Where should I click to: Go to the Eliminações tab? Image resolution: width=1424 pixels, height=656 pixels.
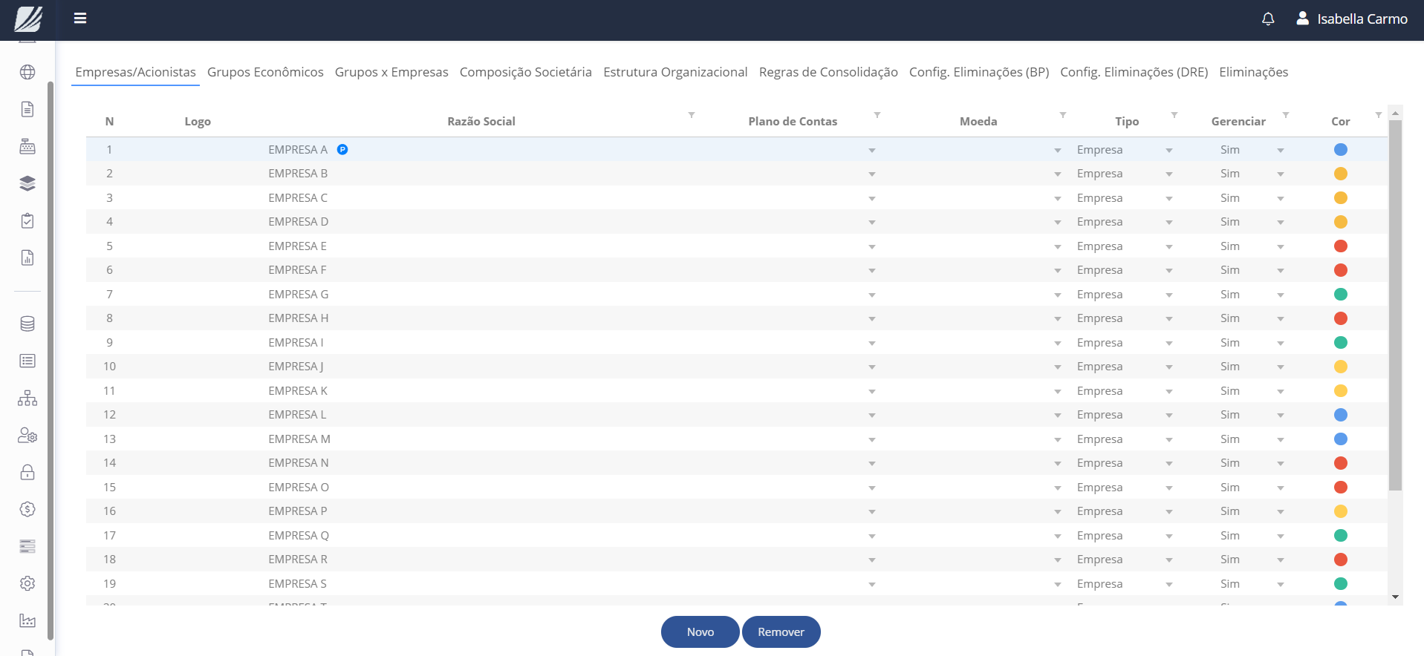[x=1254, y=72]
